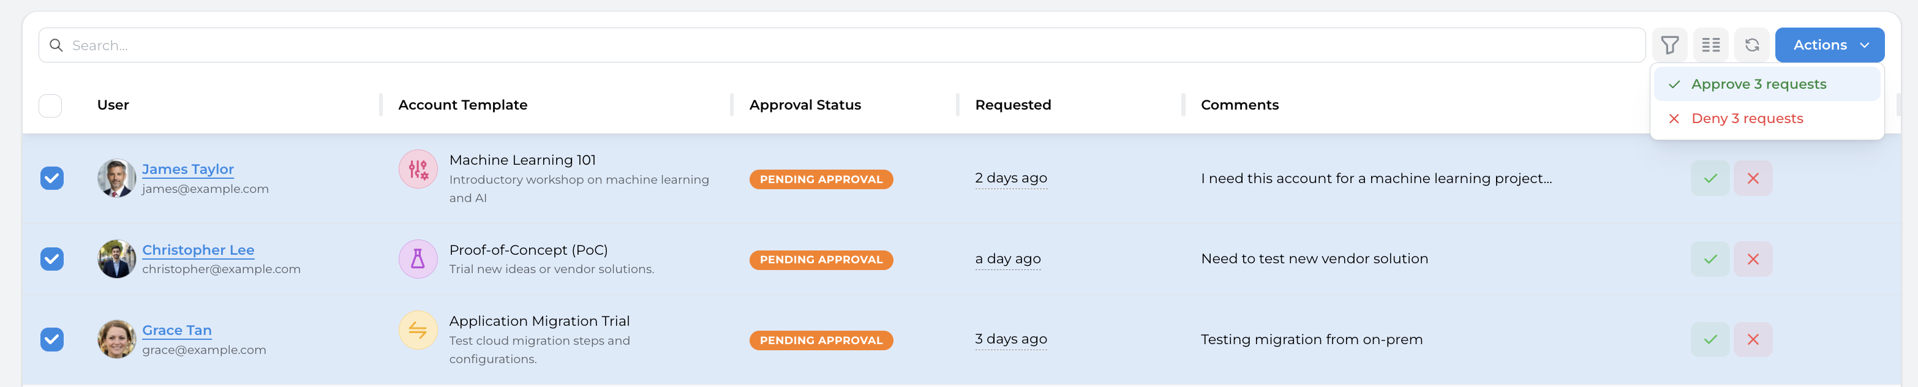
Task: Choose Deny 3 requests menu option
Action: [x=1746, y=119]
